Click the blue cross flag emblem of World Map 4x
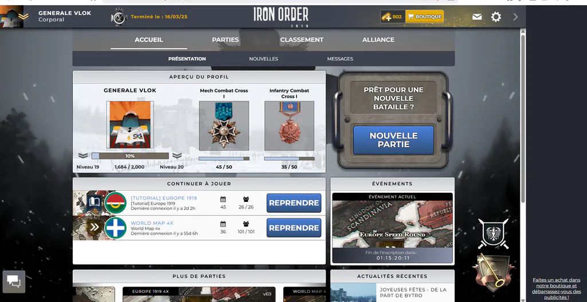The image size is (587, 302). [x=115, y=228]
